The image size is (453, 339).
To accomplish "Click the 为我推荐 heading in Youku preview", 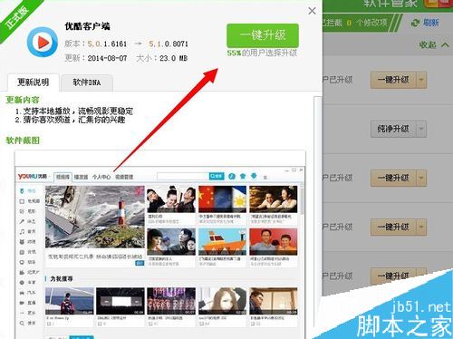I will 62,279.
